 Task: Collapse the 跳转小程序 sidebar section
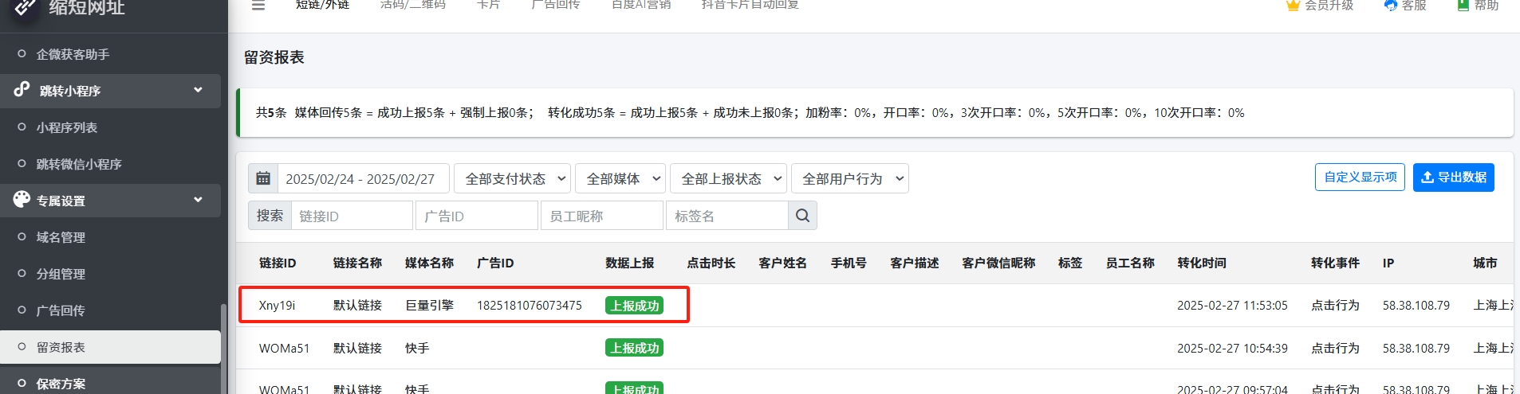[x=198, y=90]
